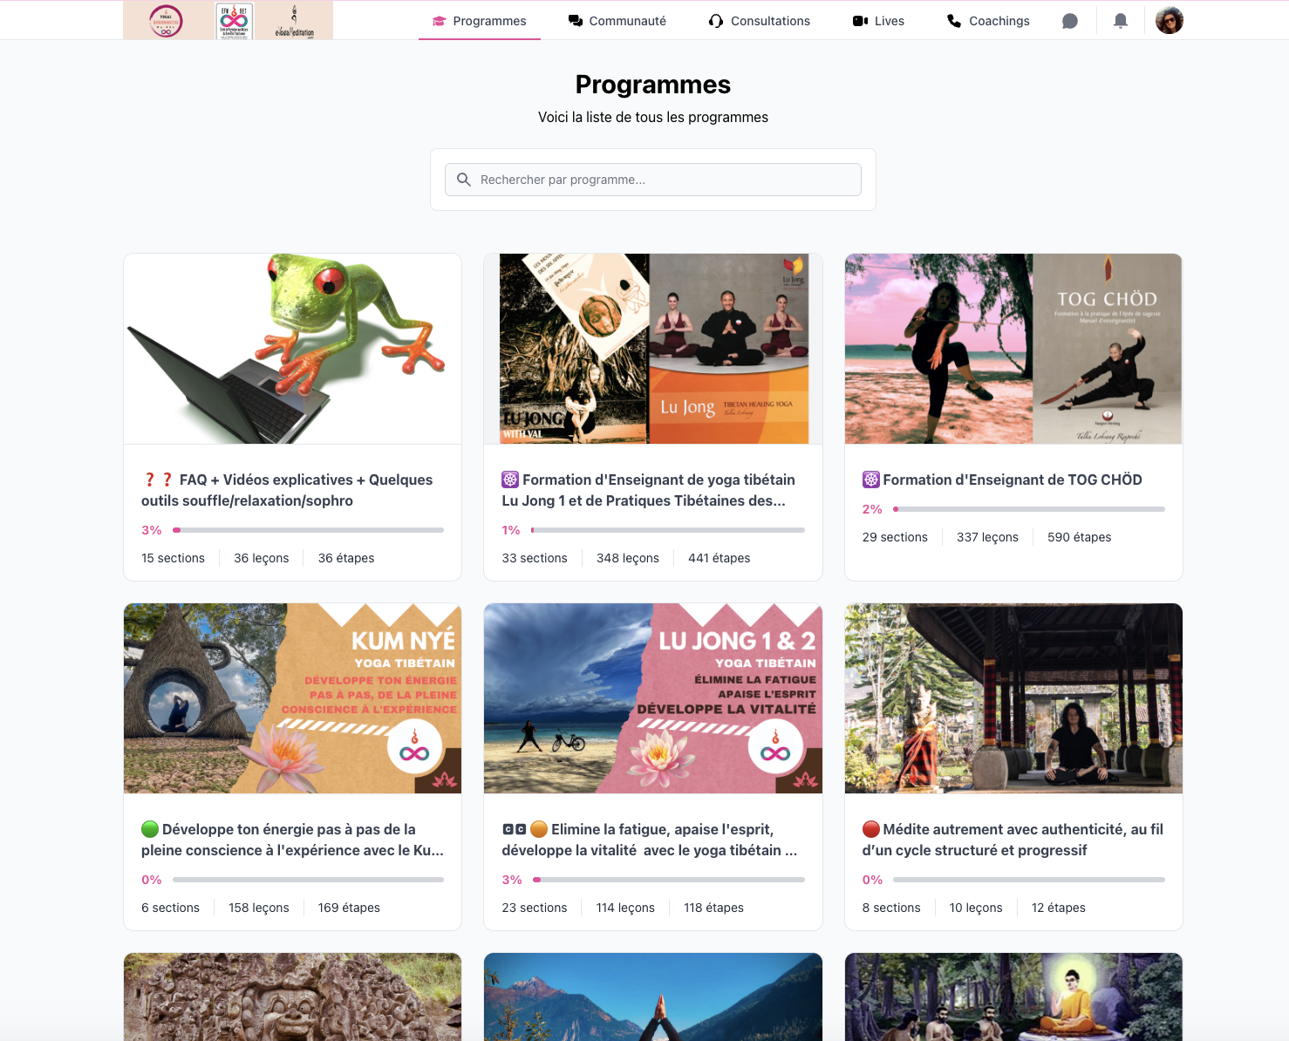Click the Lu Jong 1 & 2 thumbnail

coord(652,698)
